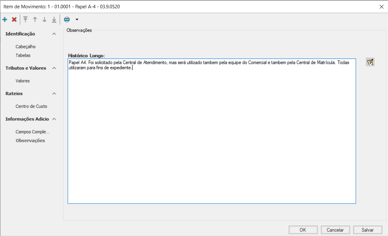The height and width of the screenshot is (236, 388).
Task: Click the blue plus add item icon
Action: (x=5, y=20)
